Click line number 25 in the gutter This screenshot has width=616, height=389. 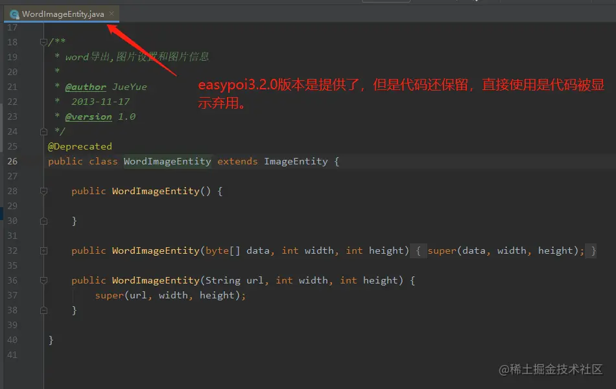12,146
